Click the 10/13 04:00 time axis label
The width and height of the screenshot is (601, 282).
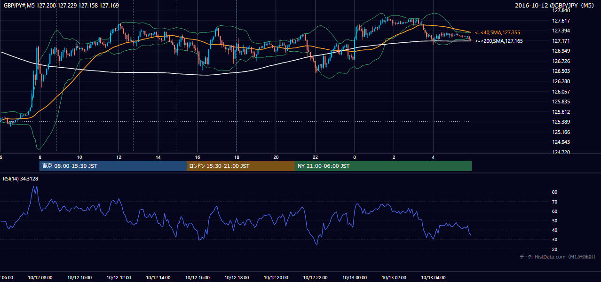point(433,277)
